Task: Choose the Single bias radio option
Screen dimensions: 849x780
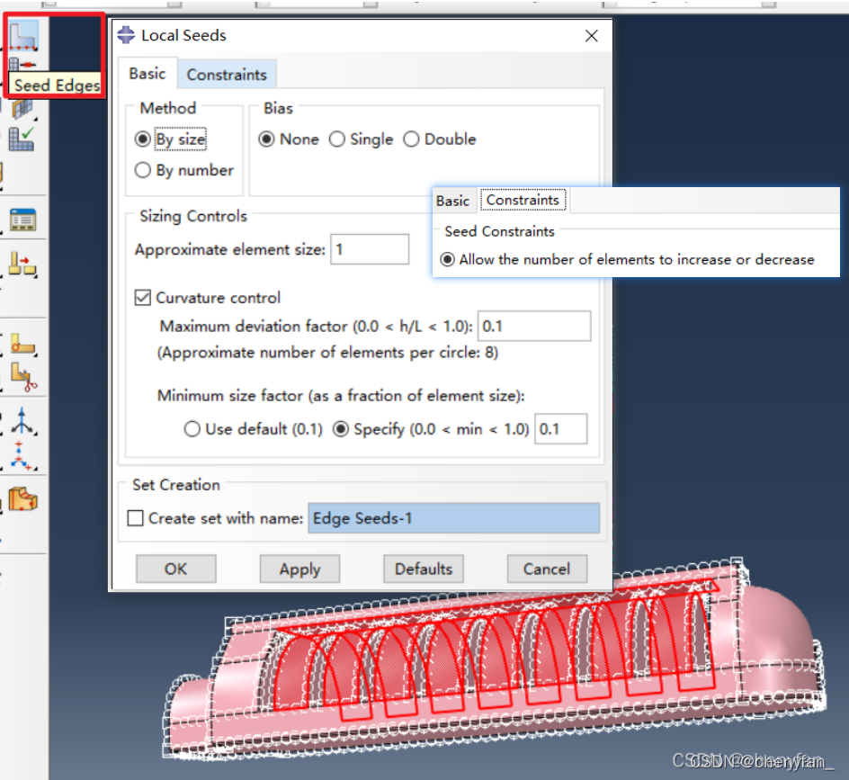Action: (x=337, y=139)
